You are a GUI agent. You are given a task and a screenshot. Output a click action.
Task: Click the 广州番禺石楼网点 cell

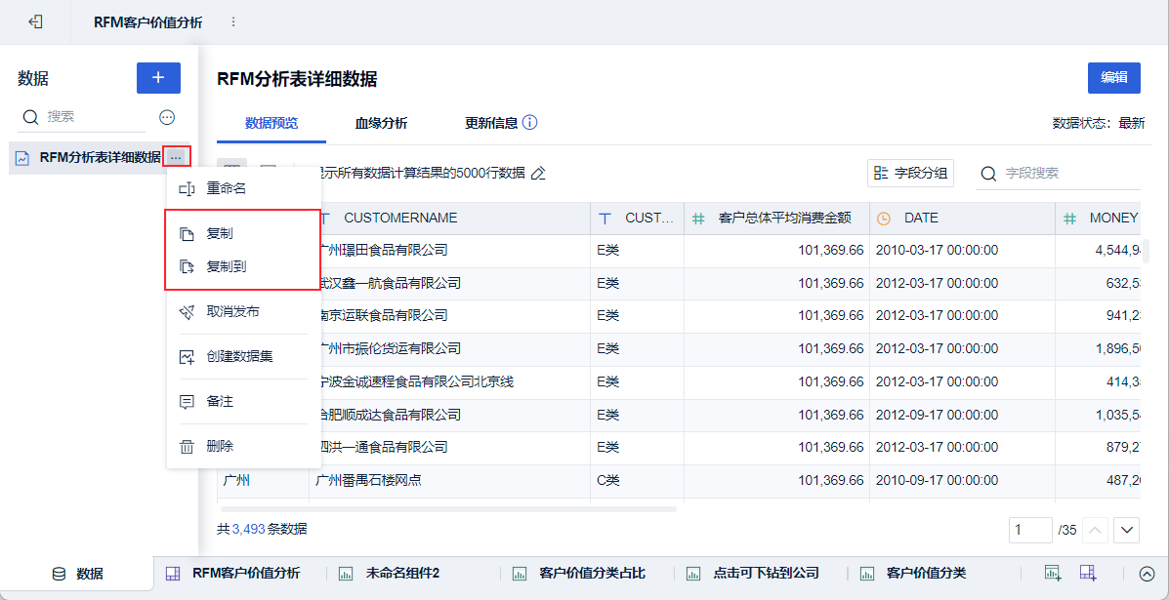pyautogui.click(x=450, y=481)
